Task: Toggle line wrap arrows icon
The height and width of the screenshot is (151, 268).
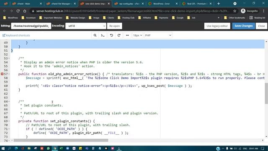Action: click(127, 35)
